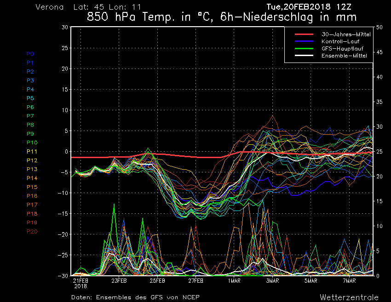Click the 35 value on precipitation axis
Image resolution: width=391 pixels, height=302 pixels.
coord(379,102)
